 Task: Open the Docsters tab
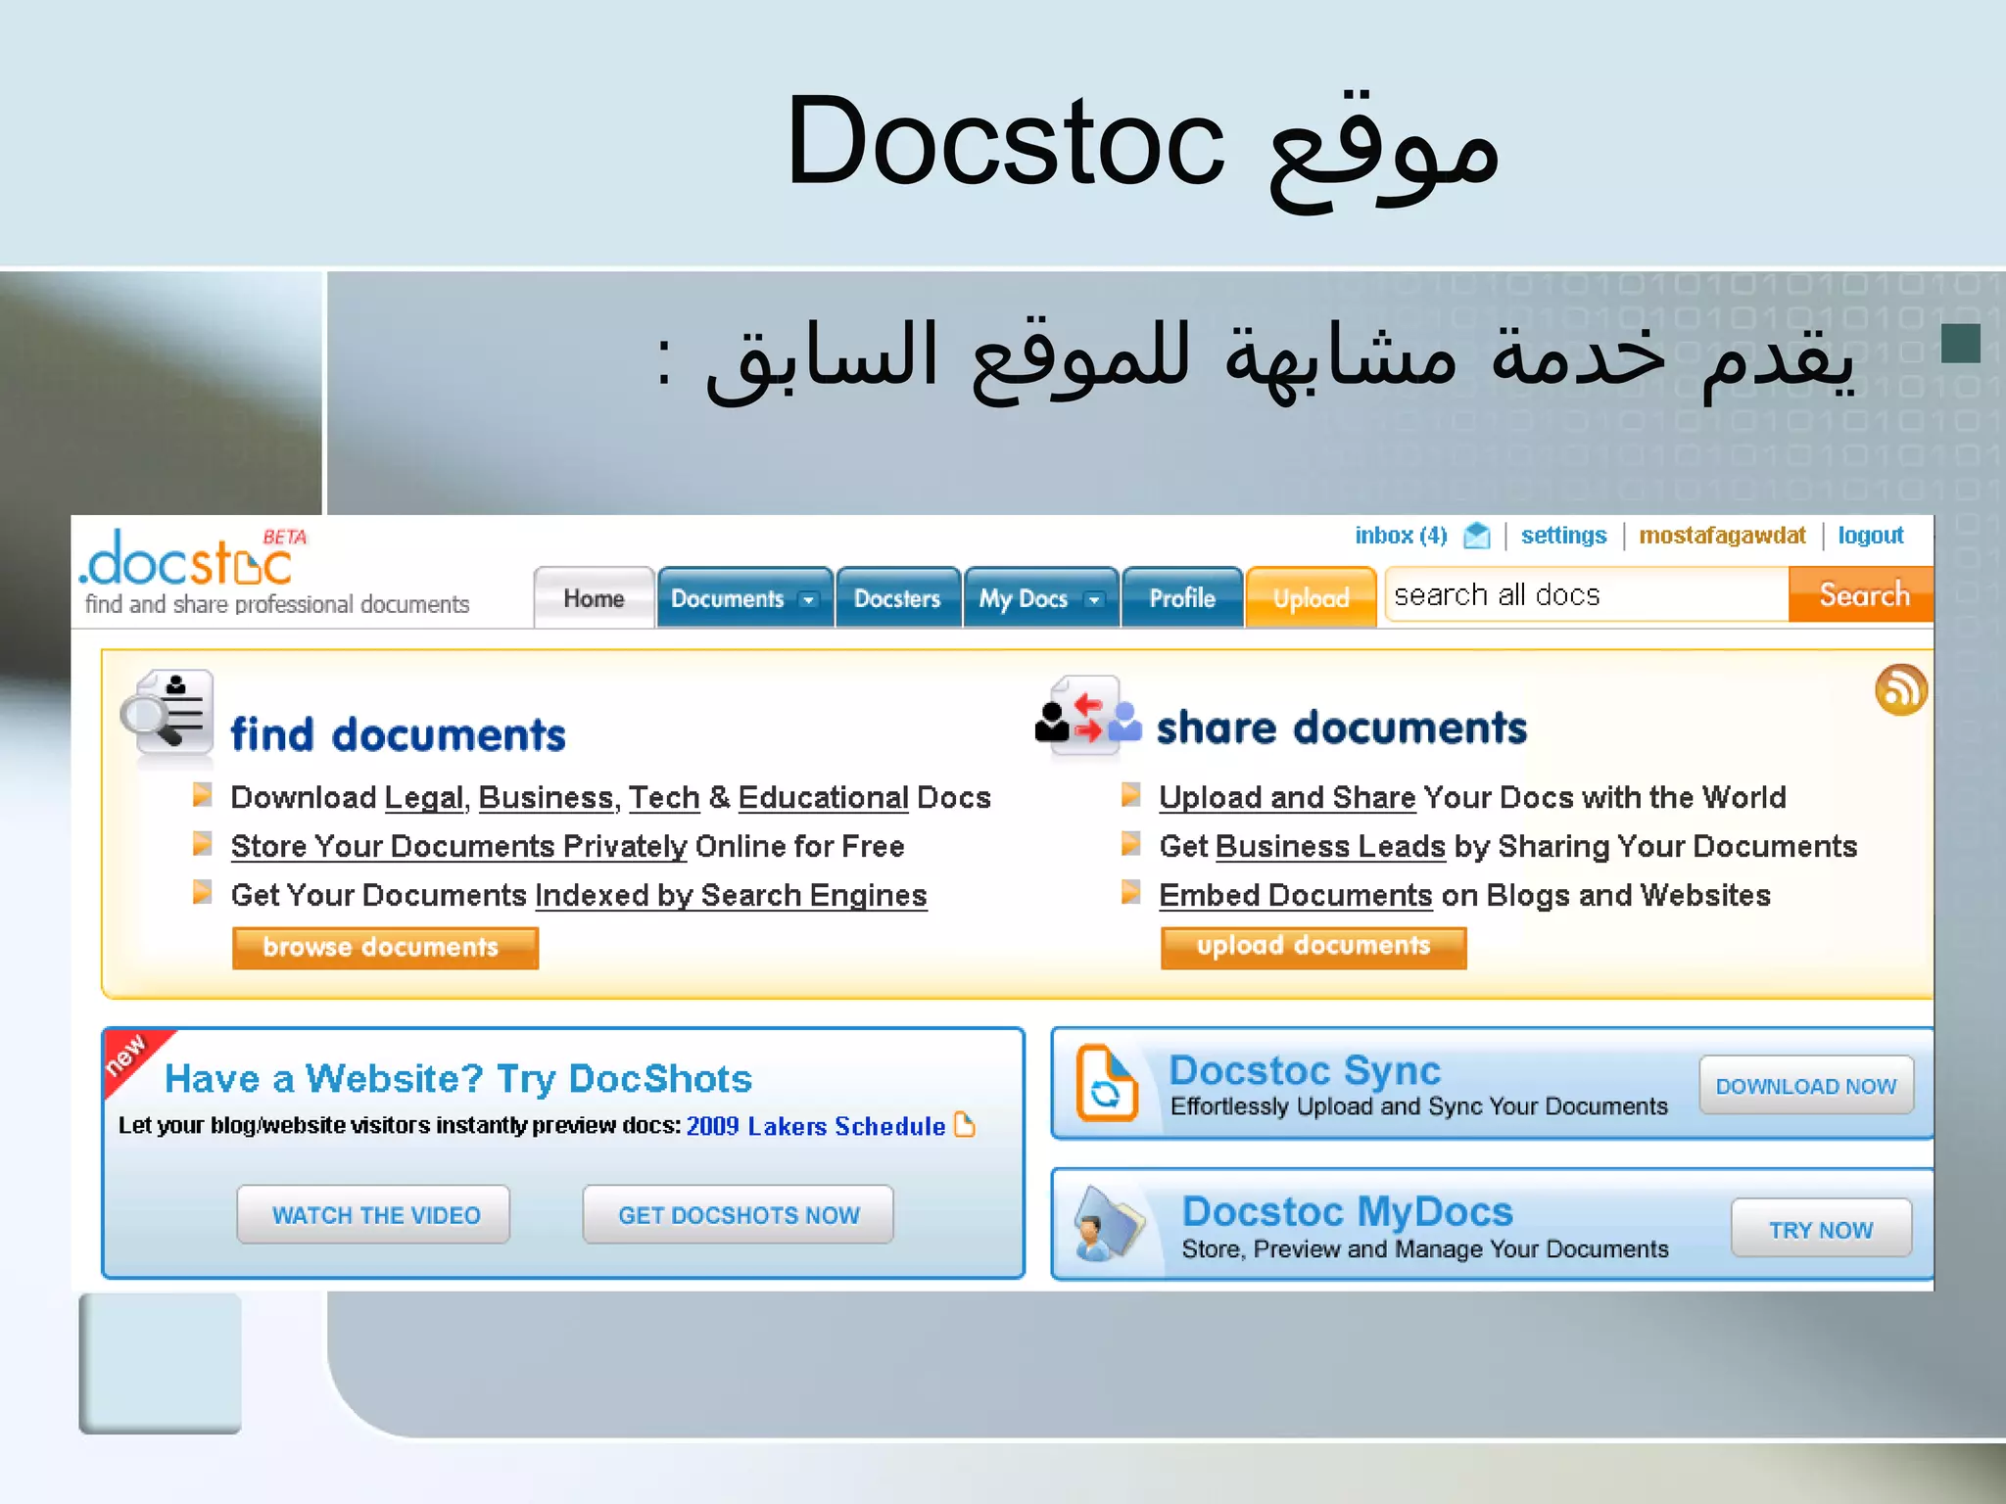(x=897, y=597)
